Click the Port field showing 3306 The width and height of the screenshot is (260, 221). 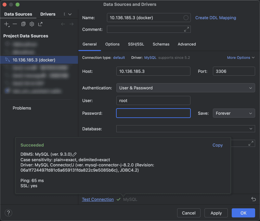[234, 71]
